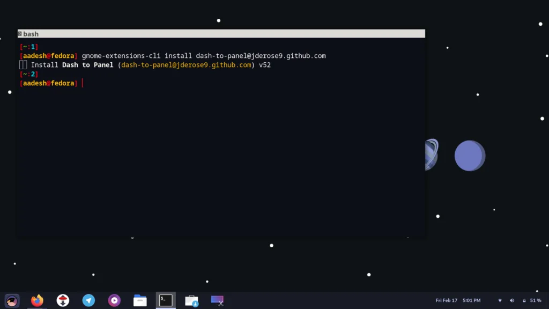Open Firefox from the taskbar
This screenshot has height=309, width=549.
coord(36,300)
